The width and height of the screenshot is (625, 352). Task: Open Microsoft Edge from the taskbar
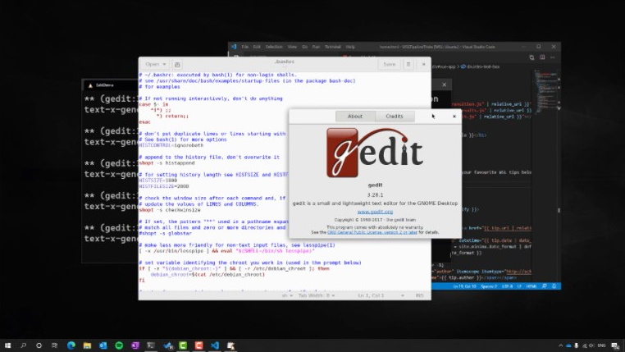70,345
